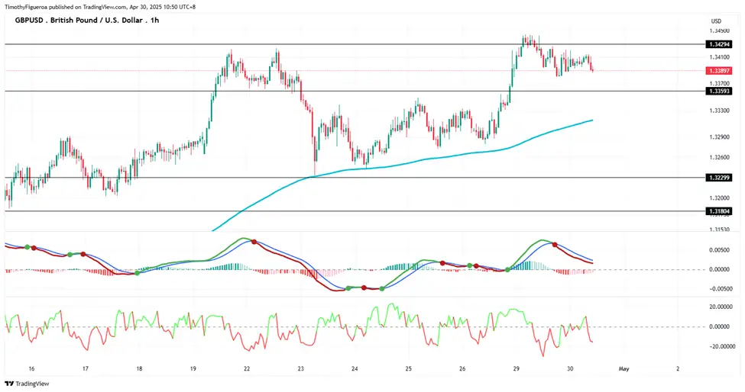Click the first green dot on MACD line

tap(27, 247)
